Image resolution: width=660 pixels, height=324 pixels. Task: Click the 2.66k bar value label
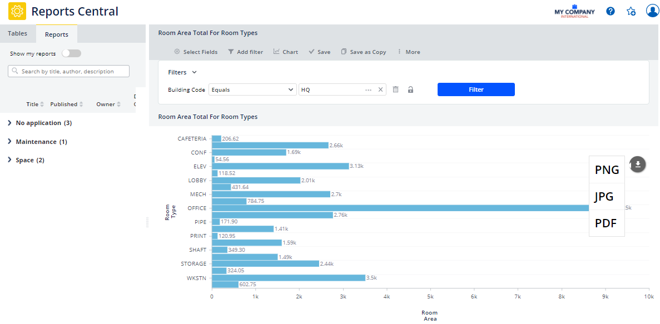[336, 146]
